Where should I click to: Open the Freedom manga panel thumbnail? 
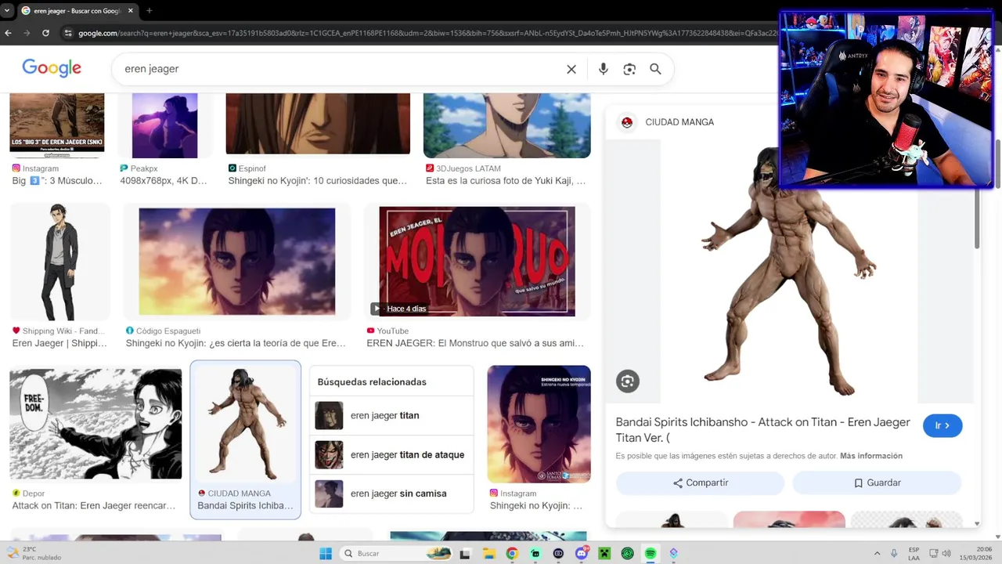point(96,424)
